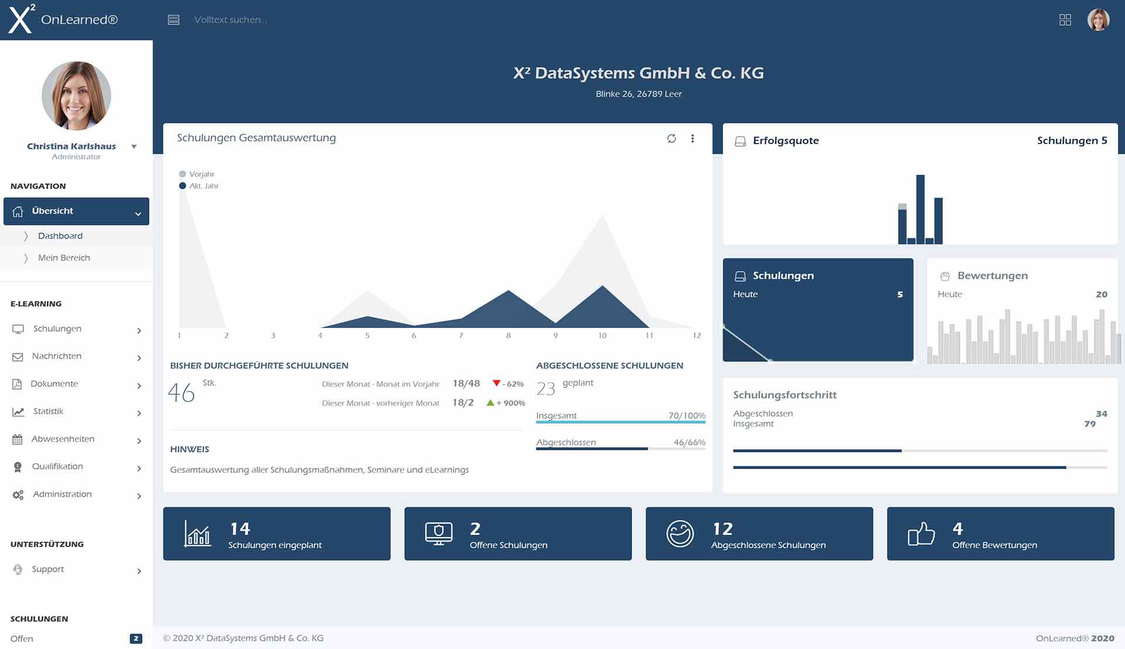The image size is (1125, 649).
Task: Click the Schulungen 5 label on Erfolgsquote
Action: coord(1072,141)
